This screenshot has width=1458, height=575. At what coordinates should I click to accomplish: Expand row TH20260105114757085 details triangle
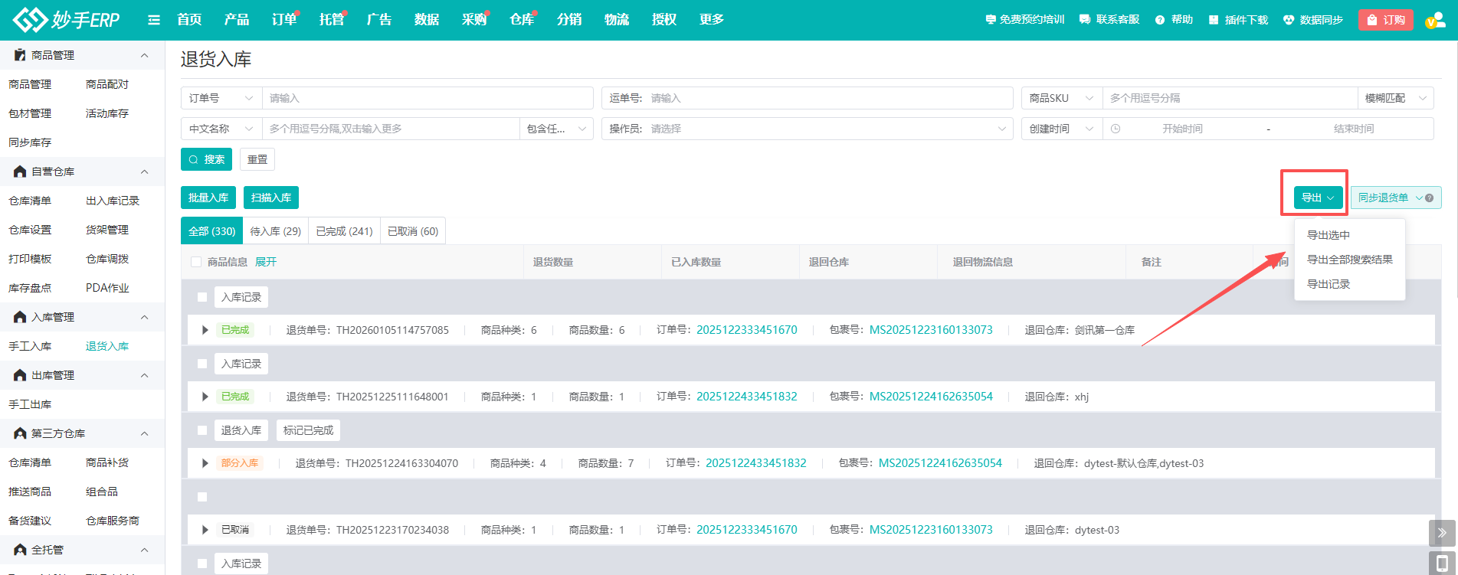[x=205, y=330]
